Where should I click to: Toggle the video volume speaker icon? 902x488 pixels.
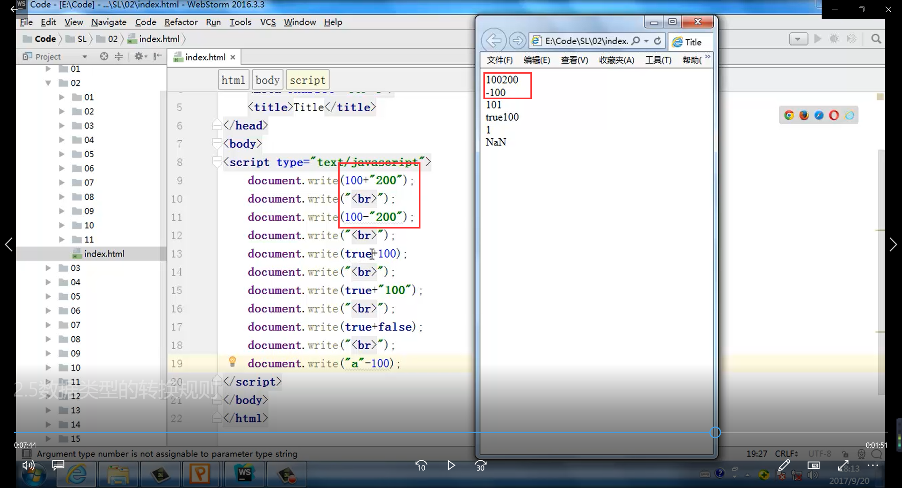[28, 465]
